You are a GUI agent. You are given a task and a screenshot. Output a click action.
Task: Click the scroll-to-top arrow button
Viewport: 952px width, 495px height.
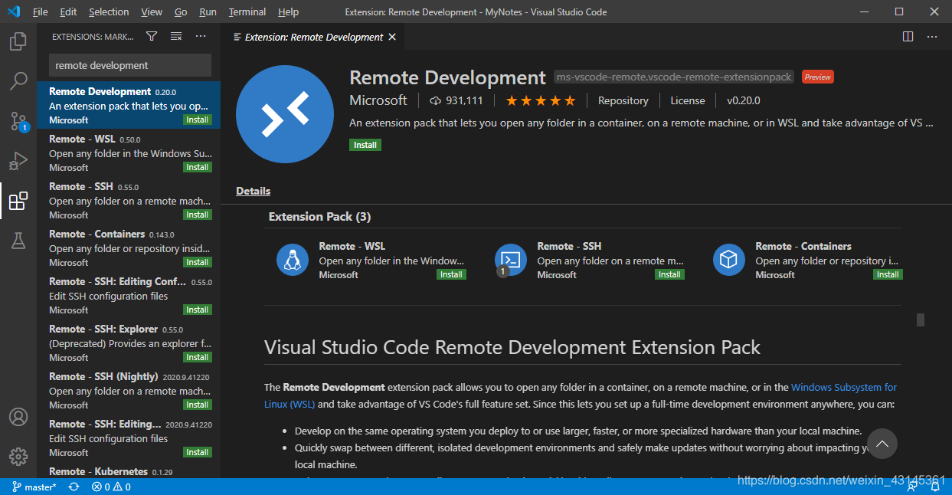882,444
